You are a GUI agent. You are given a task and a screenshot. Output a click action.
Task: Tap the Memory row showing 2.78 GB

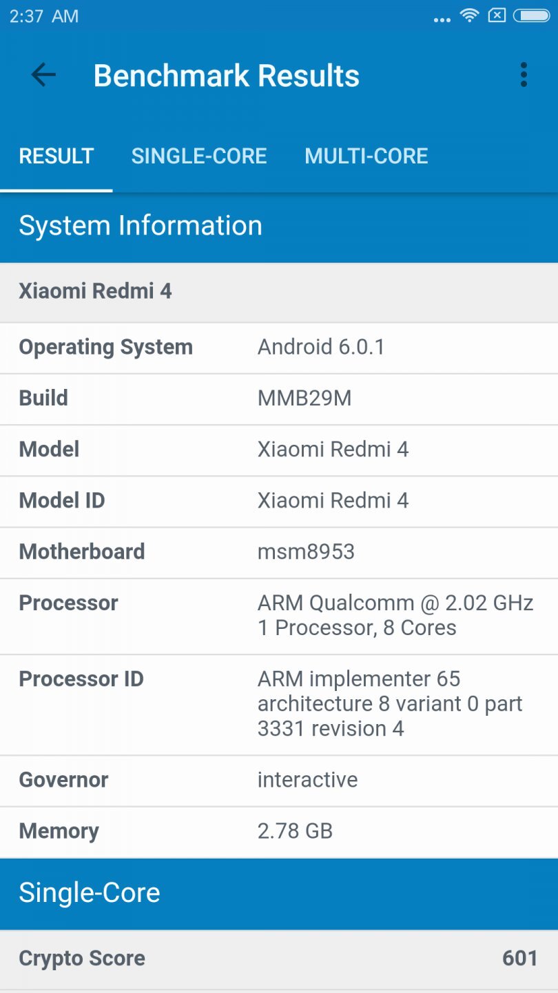coord(279,831)
